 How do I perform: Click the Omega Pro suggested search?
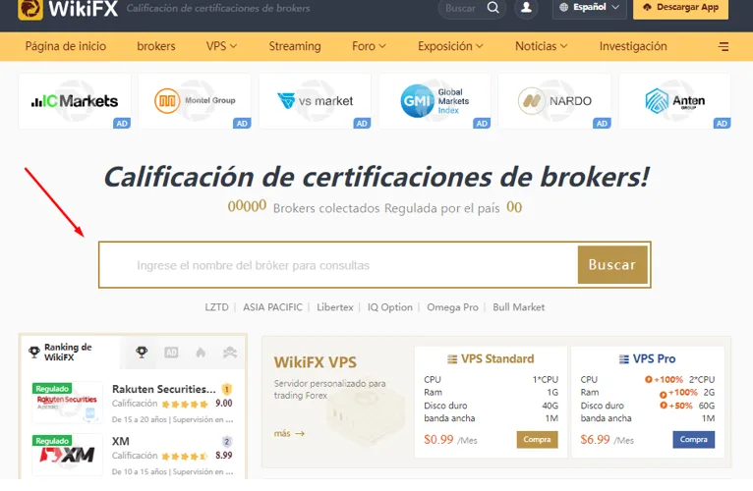coord(452,307)
